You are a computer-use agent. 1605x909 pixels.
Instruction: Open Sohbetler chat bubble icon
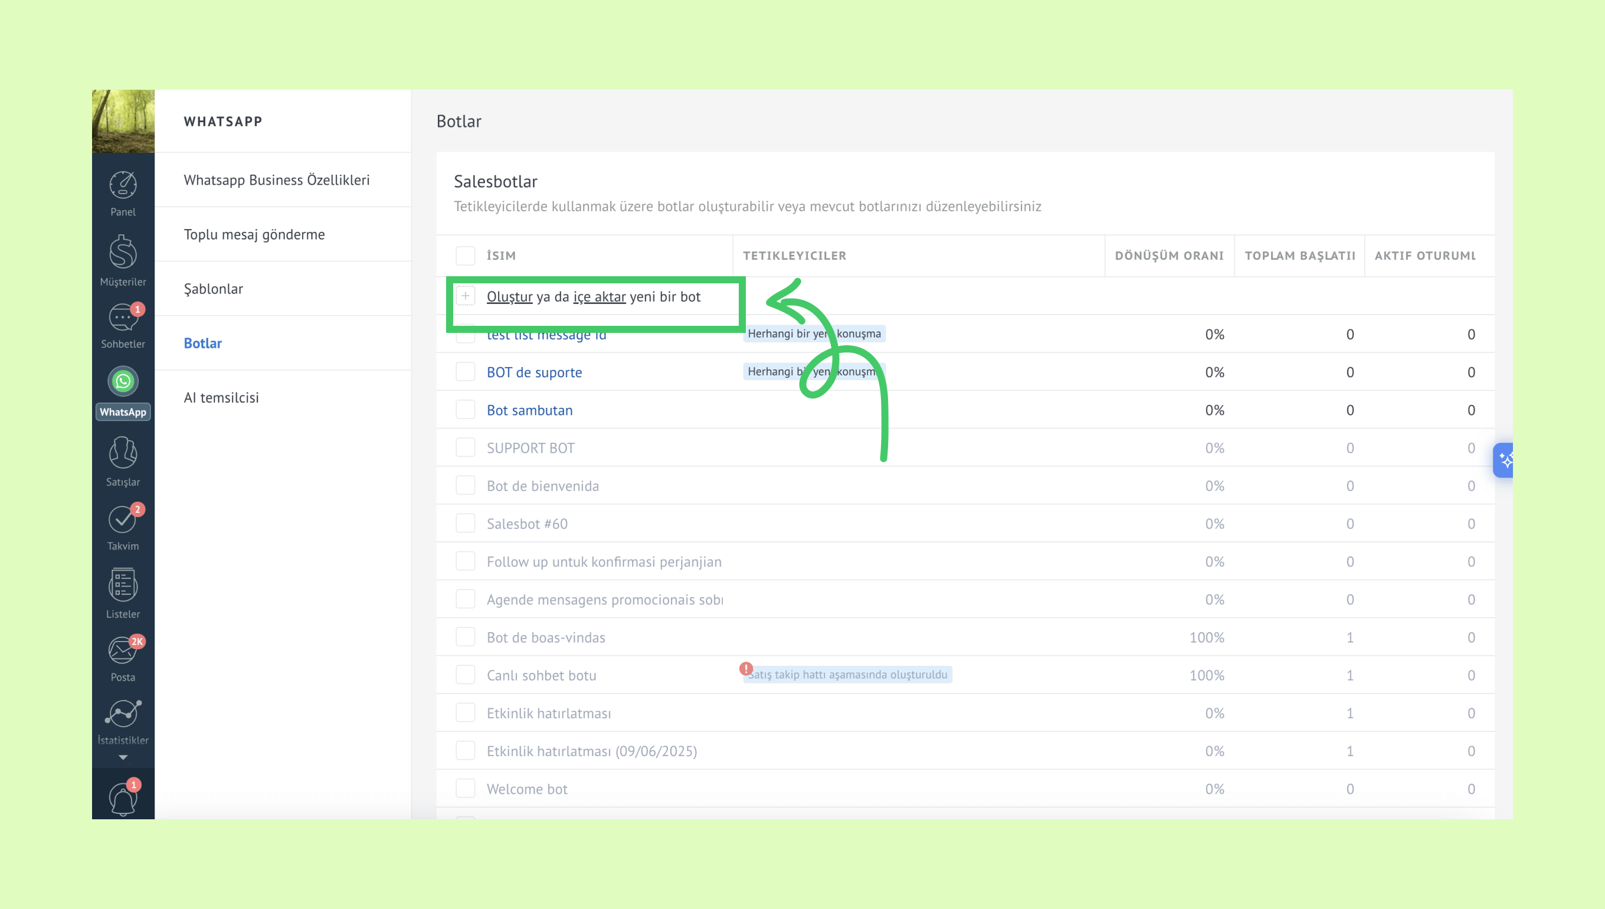click(x=123, y=318)
